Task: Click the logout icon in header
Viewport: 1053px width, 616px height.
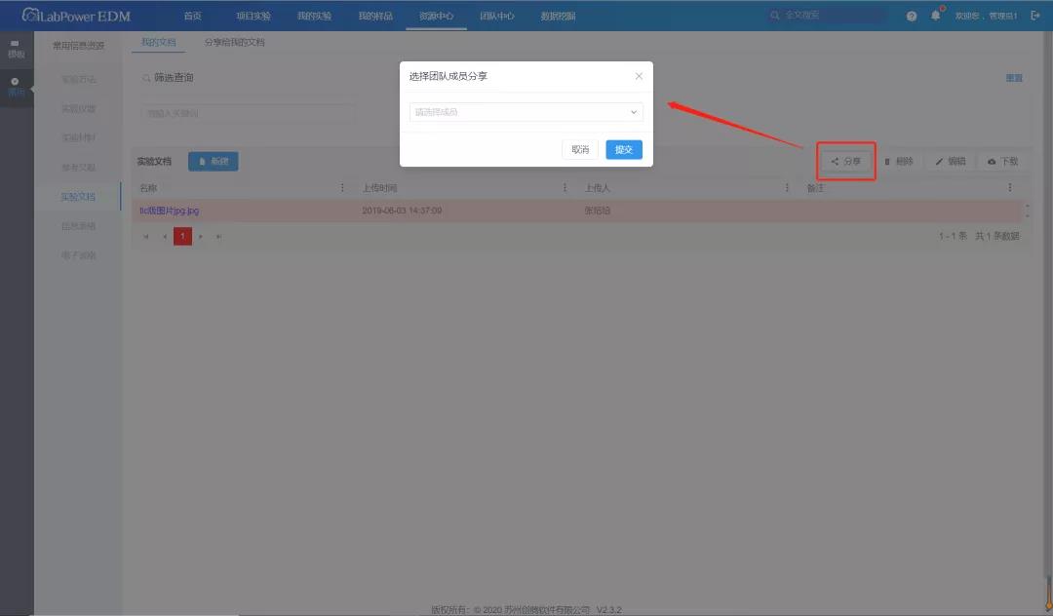Action: point(1034,16)
